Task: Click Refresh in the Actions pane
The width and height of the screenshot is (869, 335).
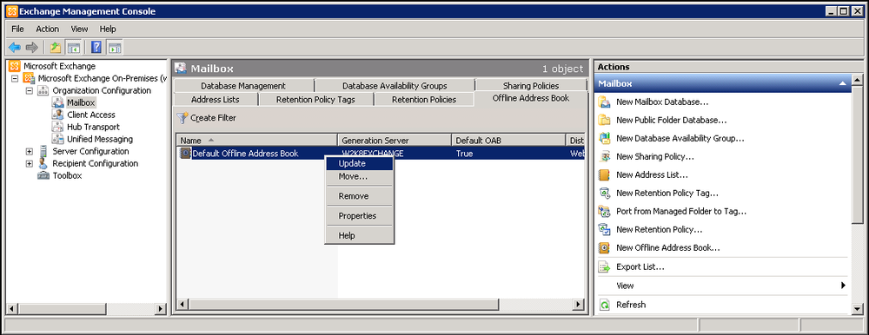Action: tap(631, 305)
